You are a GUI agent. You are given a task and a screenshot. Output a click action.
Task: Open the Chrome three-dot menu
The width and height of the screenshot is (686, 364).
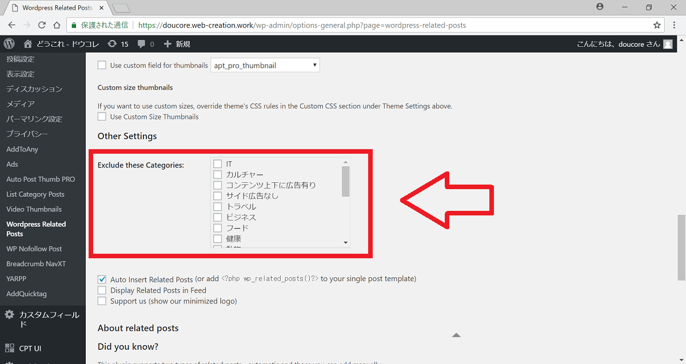tap(676, 25)
